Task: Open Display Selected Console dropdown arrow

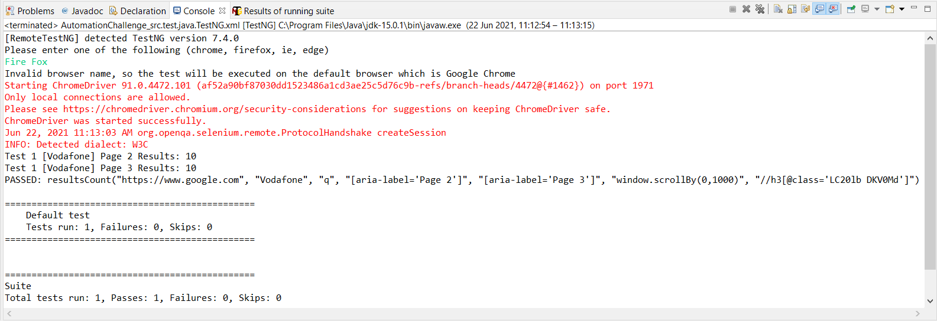Action: [x=877, y=9]
